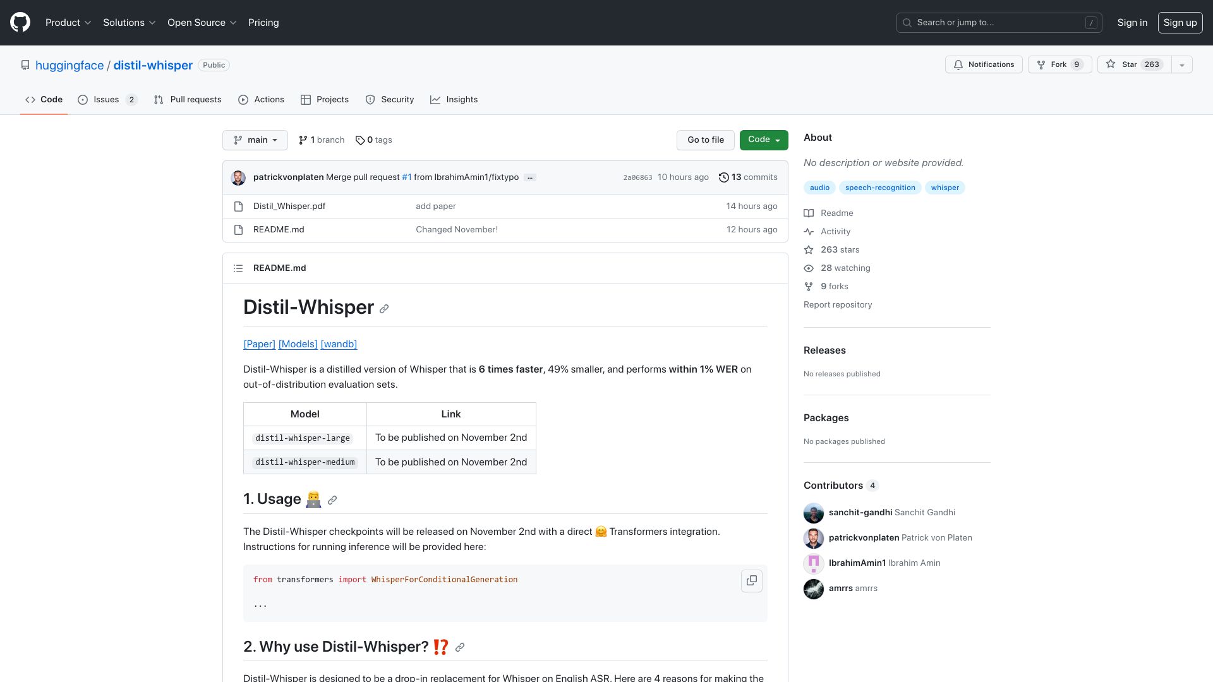1213x682 pixels.
Task: Expand green Code clone dropdown
Action: pyautogui.click(x=764, y=140)
